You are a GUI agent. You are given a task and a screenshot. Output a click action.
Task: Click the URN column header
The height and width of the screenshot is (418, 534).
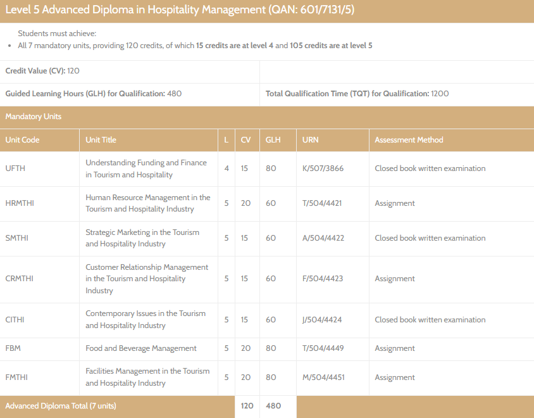pos(310,140)
